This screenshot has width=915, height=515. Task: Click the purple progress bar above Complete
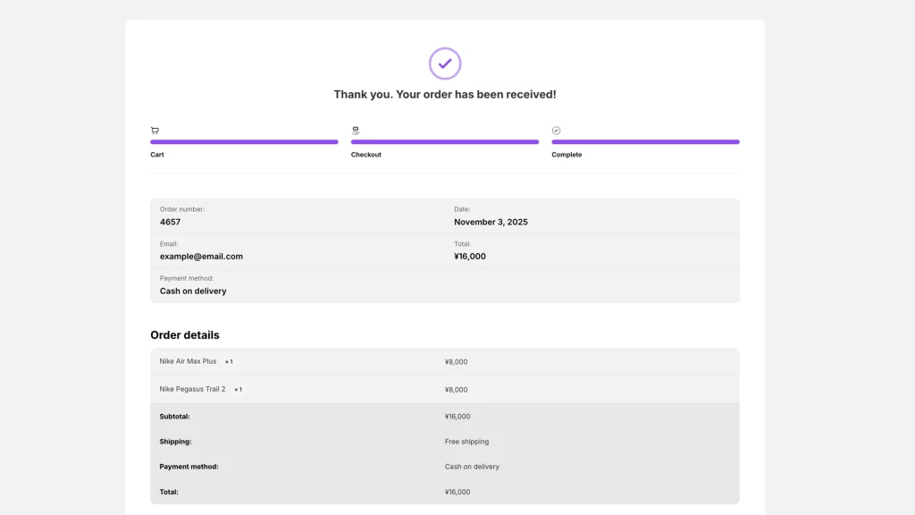[x=645, y=141]
